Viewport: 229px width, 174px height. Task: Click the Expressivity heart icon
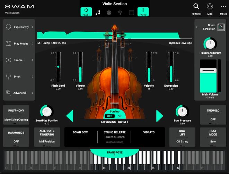8,27
